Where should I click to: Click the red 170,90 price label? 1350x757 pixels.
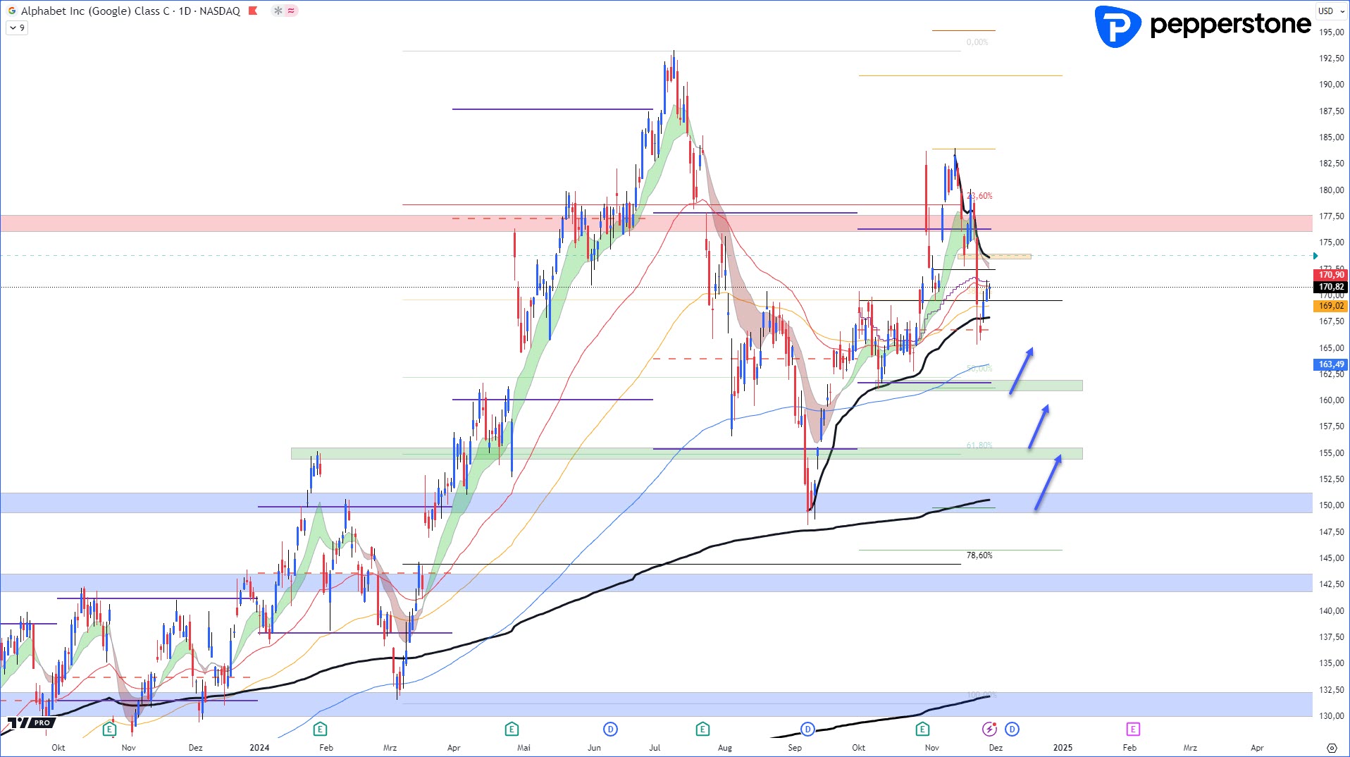tap(1331, 275)
